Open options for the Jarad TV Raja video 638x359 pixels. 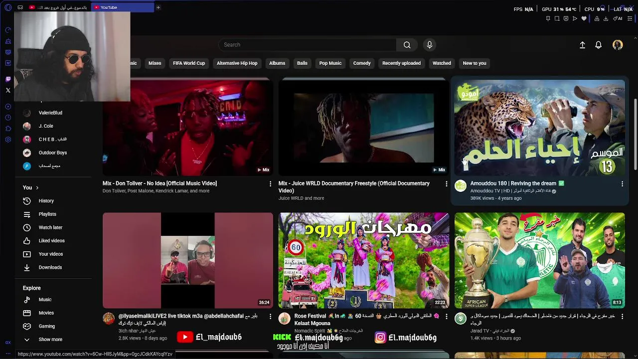[622, 317]
